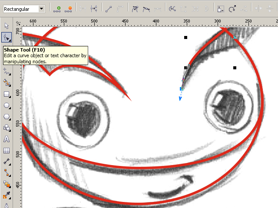Image resolution: width=278 pixels, height=208 pixels.
Task: Select the Rectangle tool
Action: point(7,94)
